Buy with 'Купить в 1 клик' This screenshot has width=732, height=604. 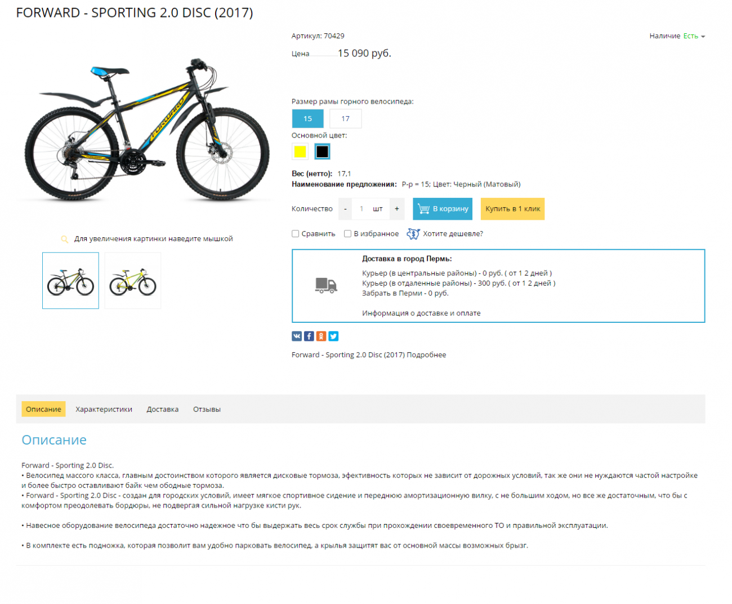coord(512,209)
